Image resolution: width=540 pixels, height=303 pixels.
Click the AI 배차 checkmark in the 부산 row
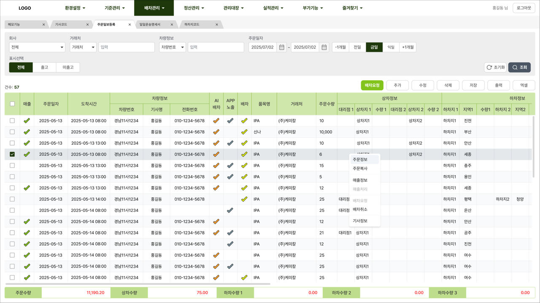pyautogui.click(x=216, y=132)
